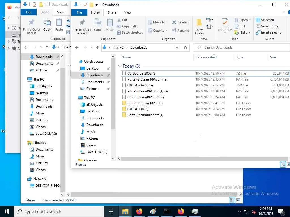
Task: Click Pin to Quick access in back window
Action: [32, 26]
